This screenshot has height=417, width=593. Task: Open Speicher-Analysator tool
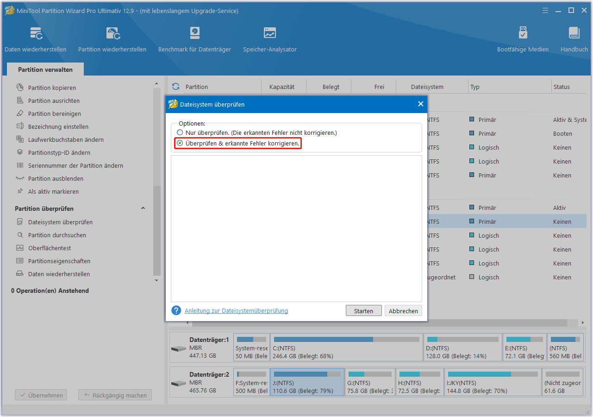tap(270, 39)
